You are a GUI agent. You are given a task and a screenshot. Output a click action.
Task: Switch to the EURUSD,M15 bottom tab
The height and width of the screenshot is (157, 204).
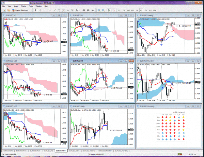pos(21,151)
